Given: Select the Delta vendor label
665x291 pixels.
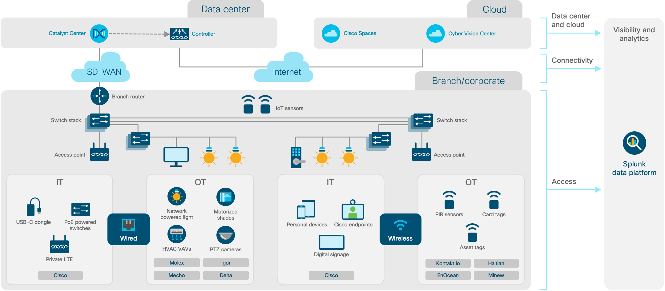Looking at the screenshot, I should (x=226, y=275).
